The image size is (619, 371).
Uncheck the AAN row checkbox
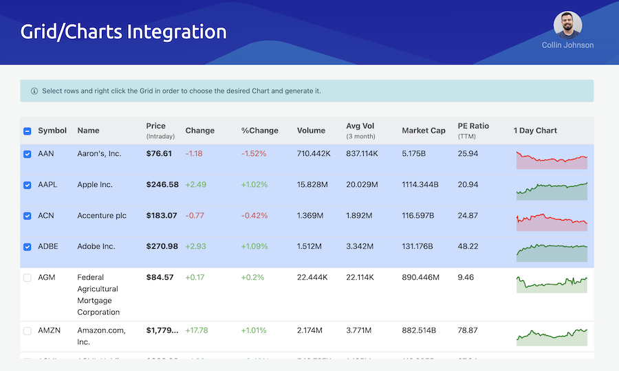point(28,154)
